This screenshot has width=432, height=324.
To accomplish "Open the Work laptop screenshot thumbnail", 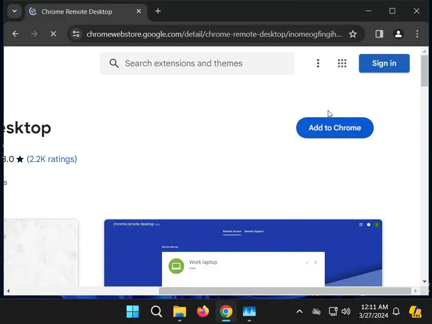I will tap(243, 253).
